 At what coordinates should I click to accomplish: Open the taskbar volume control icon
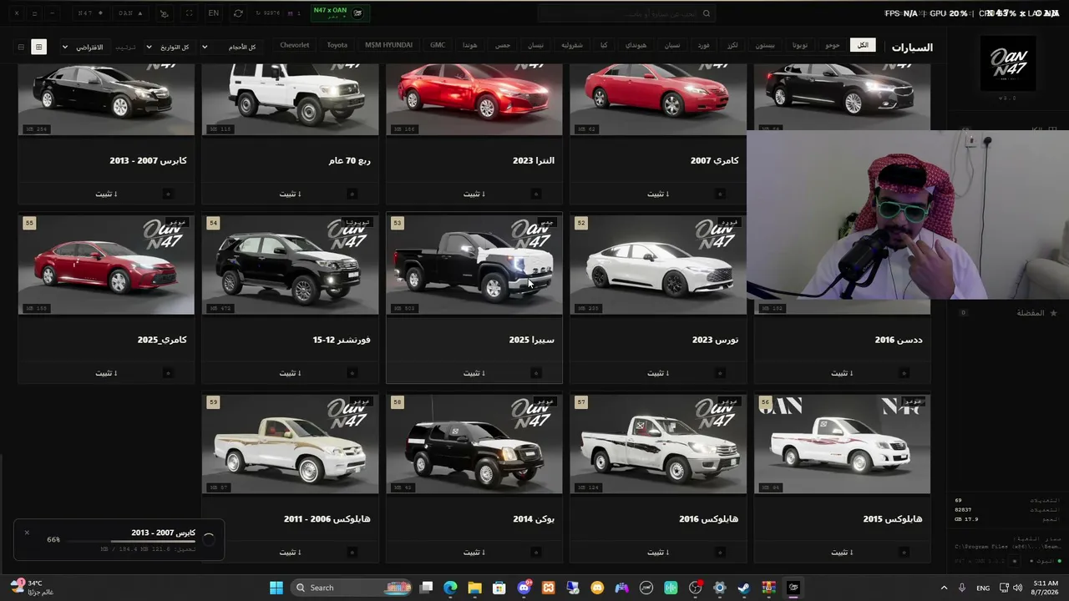click(x=1018, y=588)
